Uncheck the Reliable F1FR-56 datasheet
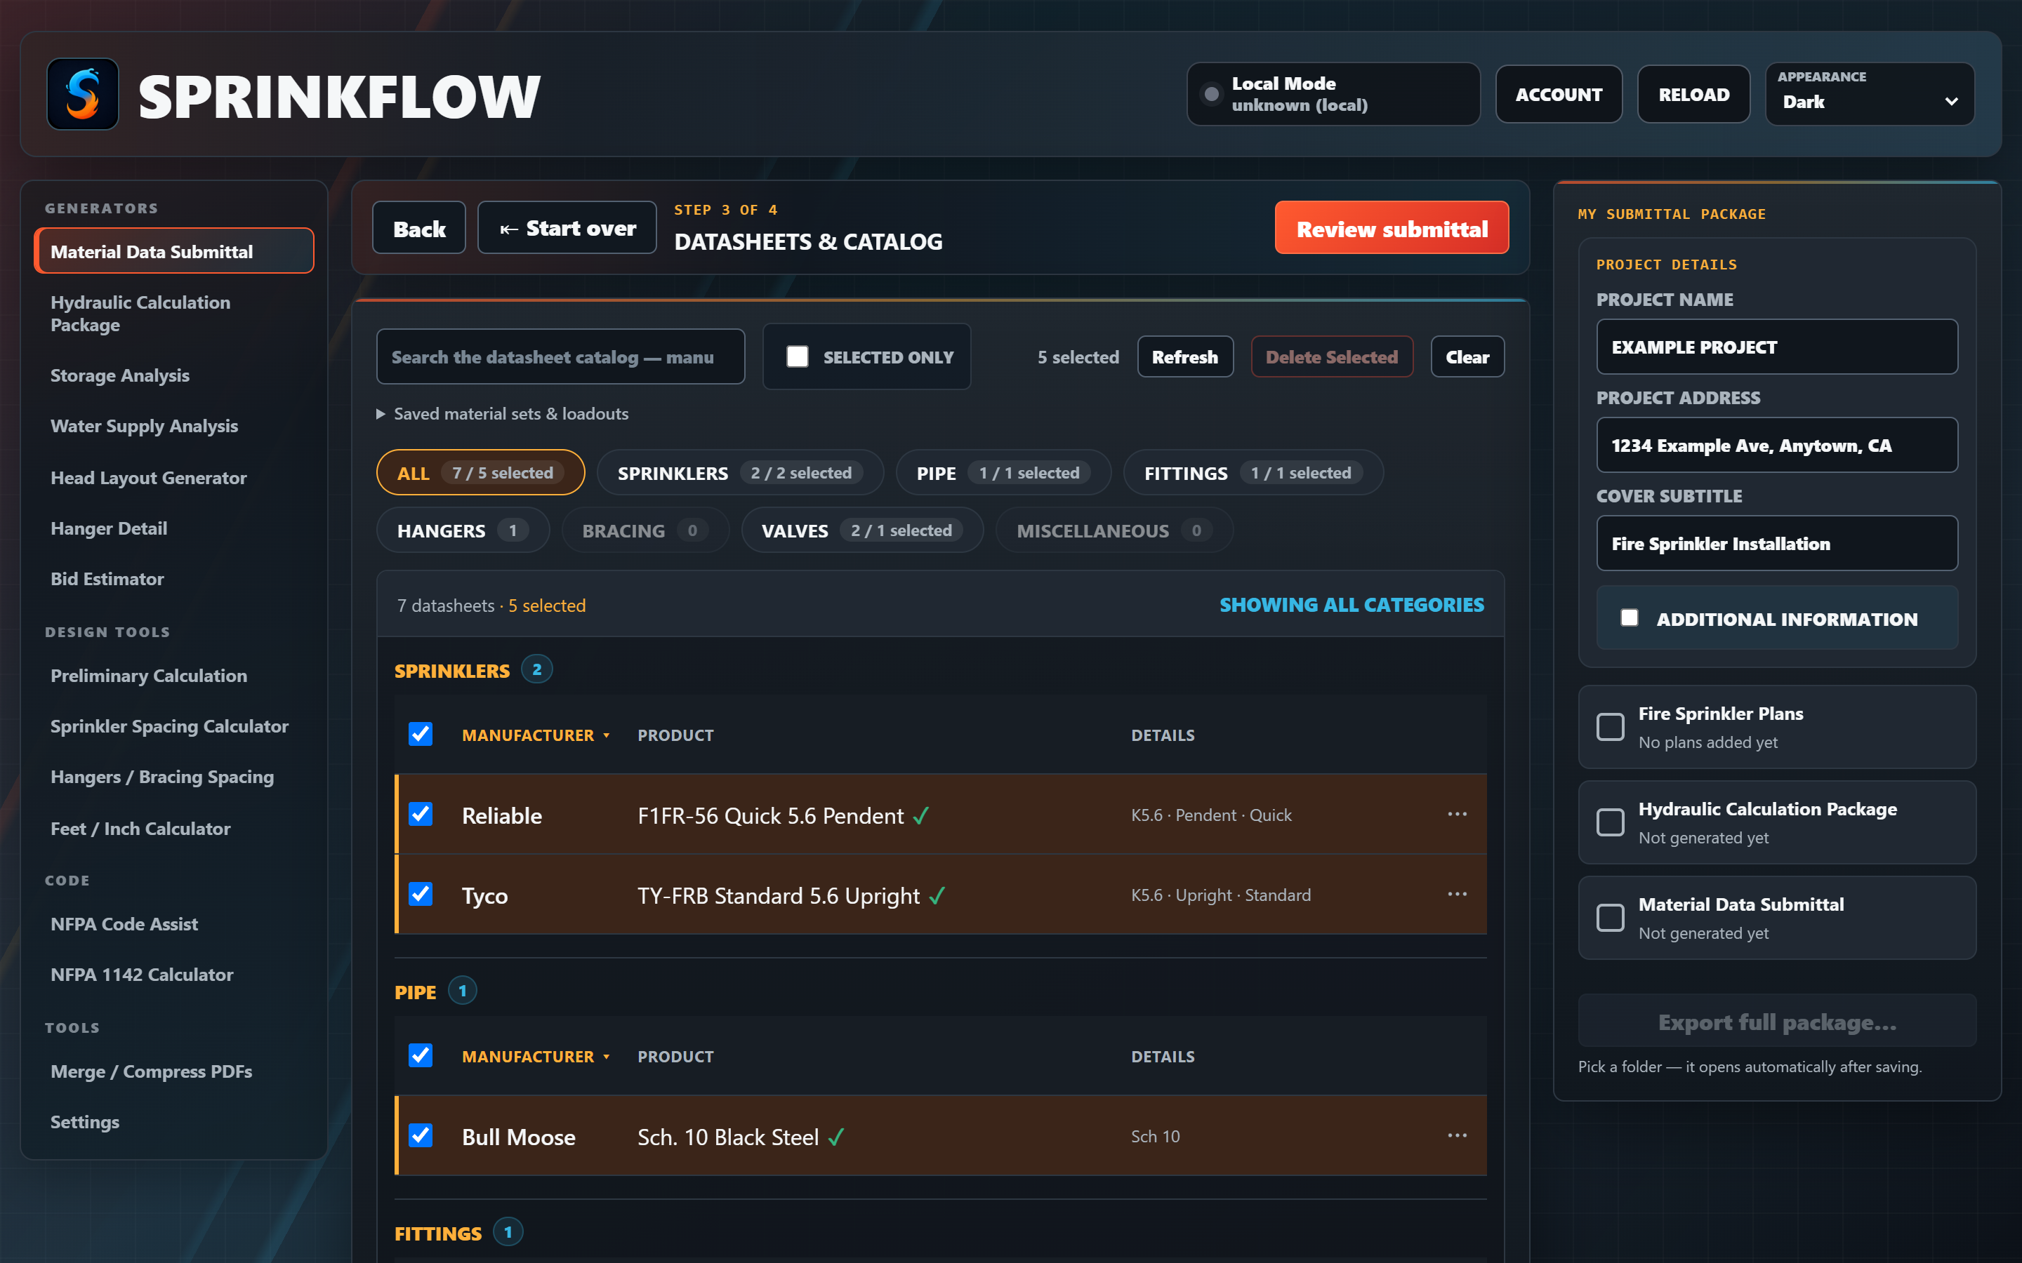Screen dimensions: 2022x1263 (x=421, y=815)
